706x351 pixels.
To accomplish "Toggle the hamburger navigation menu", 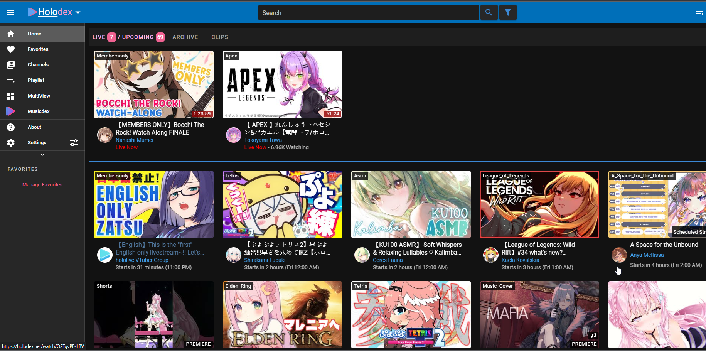I will point(11,12).
